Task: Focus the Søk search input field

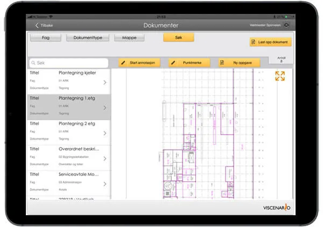Action: point(69,63)
